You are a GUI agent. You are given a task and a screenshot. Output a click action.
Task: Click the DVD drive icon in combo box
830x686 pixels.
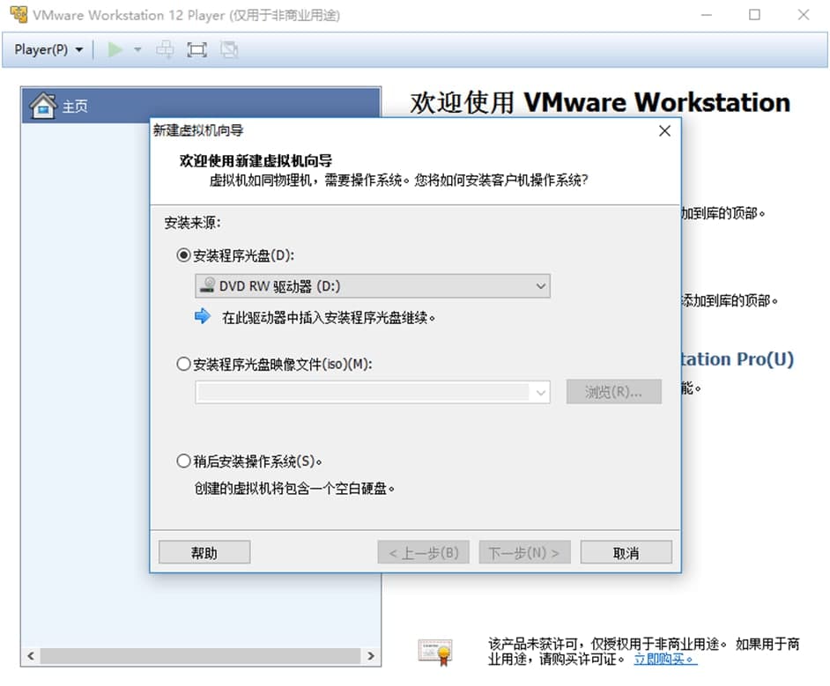[207, 286]
